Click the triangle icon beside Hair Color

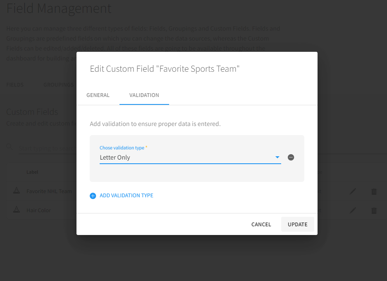pos(17,210)
